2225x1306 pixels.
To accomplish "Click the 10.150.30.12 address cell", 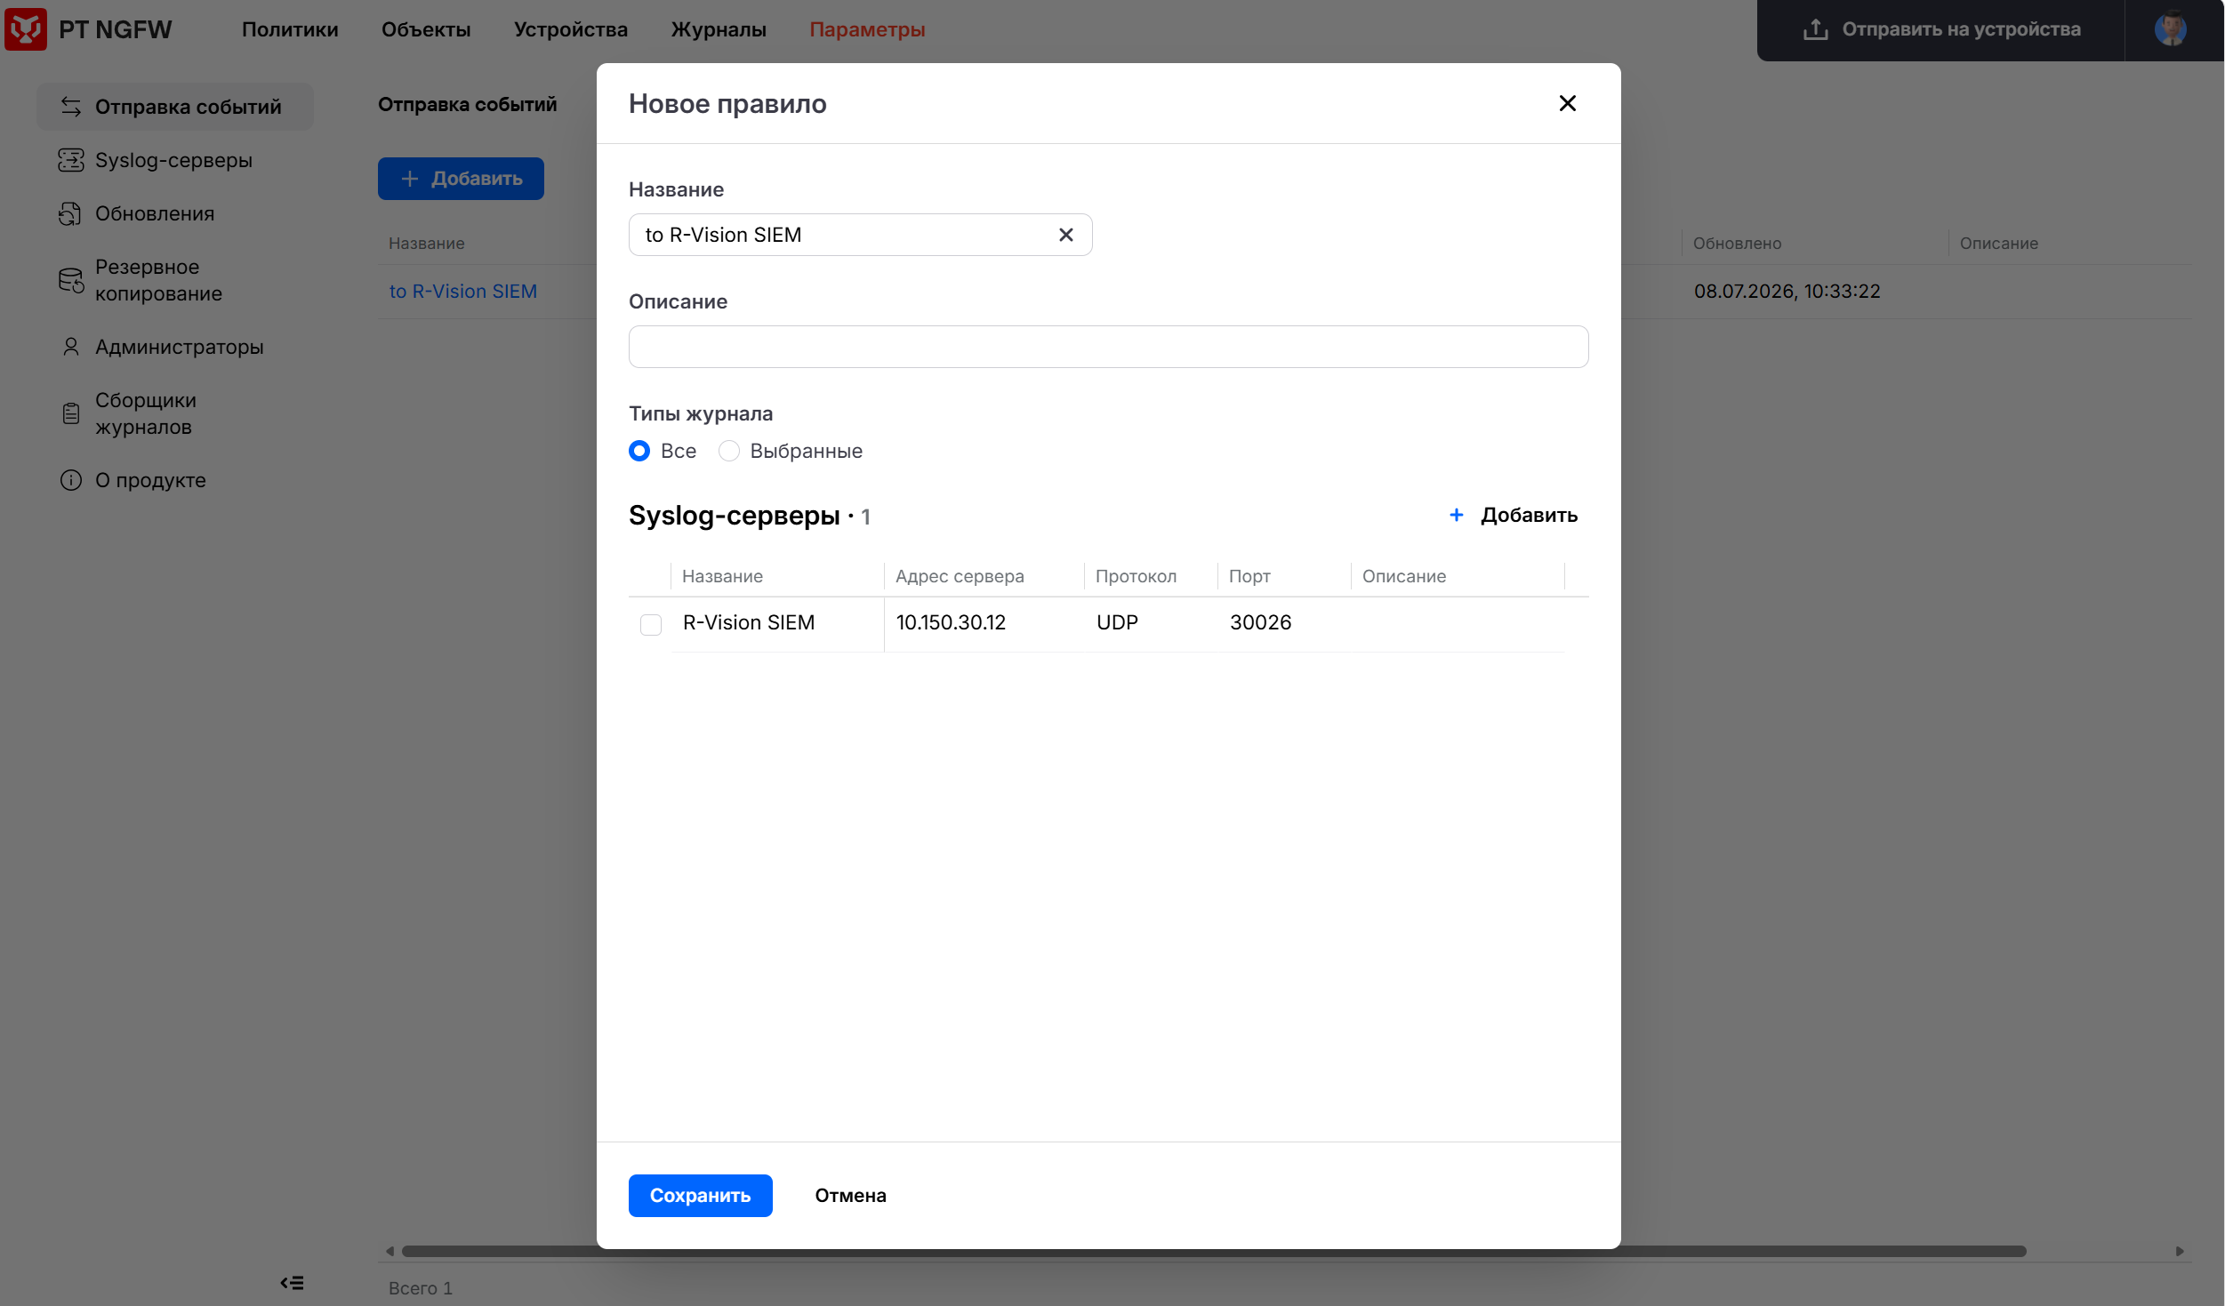I will (x=951, y=622).
